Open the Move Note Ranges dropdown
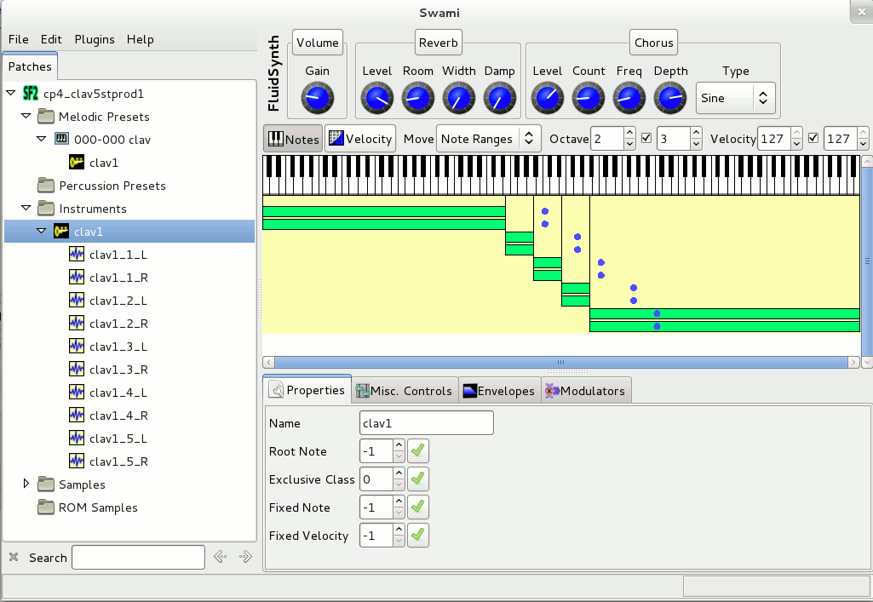The height and width of the screenshot is (602, 873). coord(488,139)
